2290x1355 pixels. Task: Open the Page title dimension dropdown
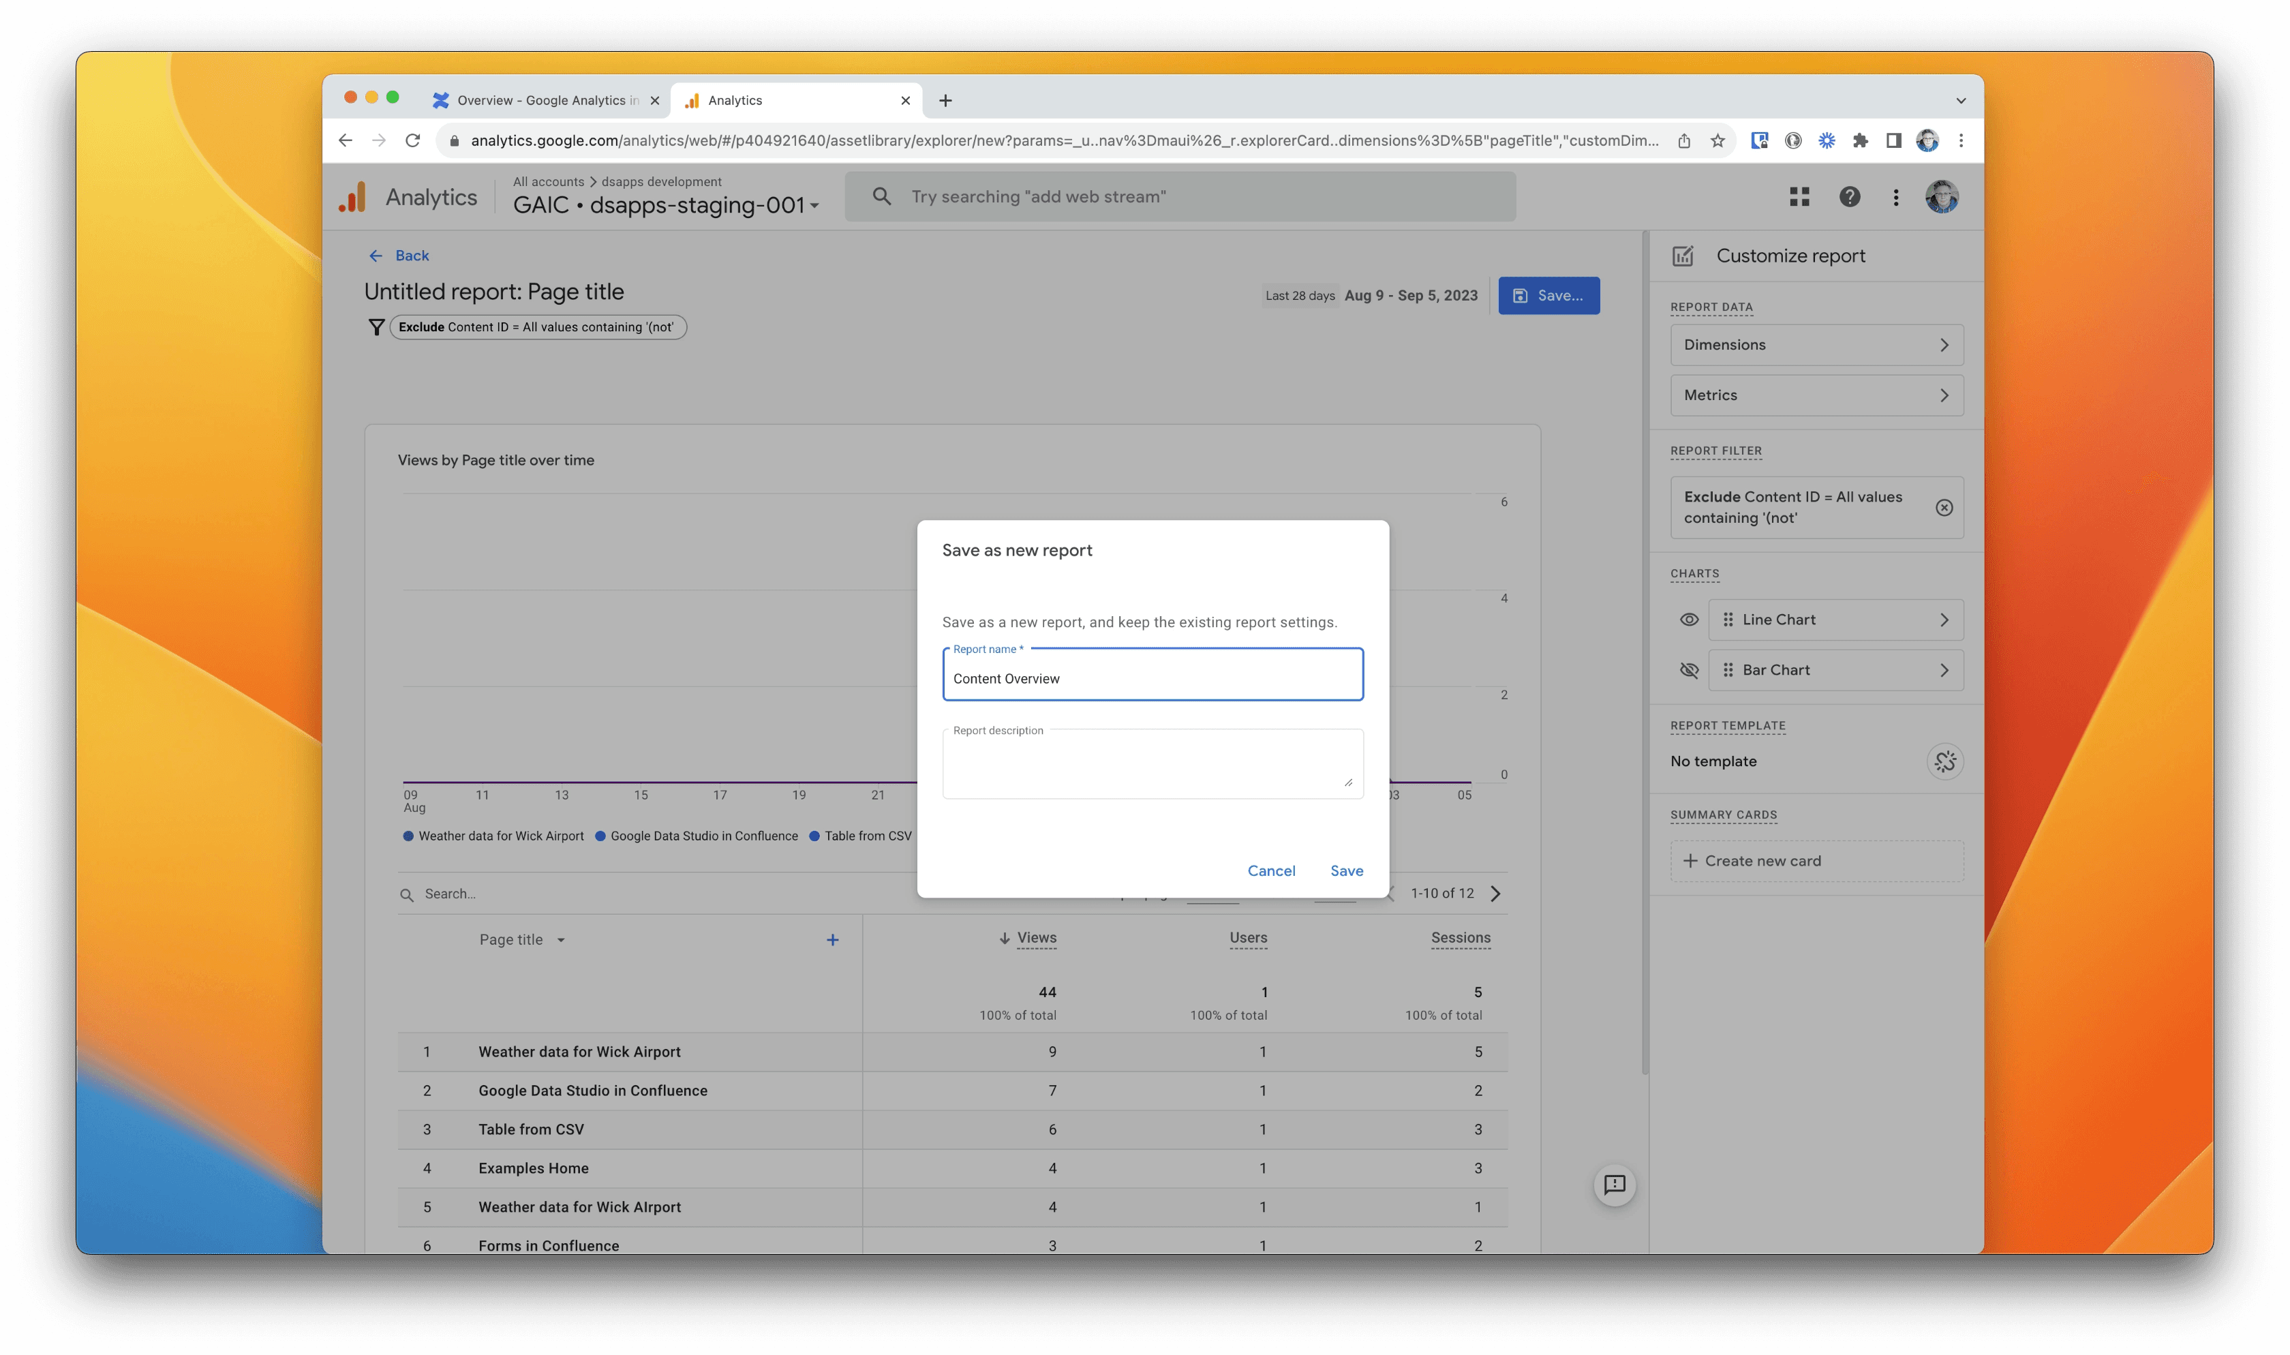click(x=522, y=939)
